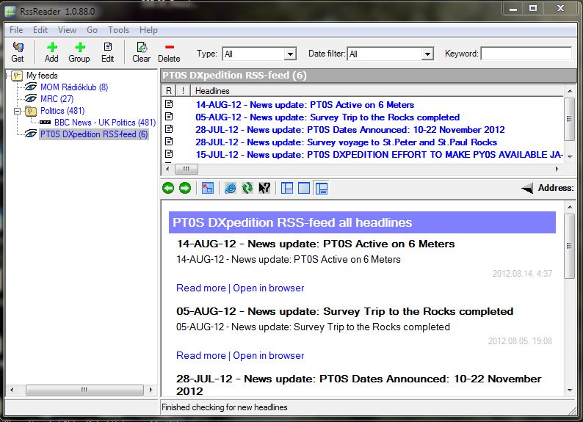583x422 pixels.
Task: Select PT0S DXpedition RSS-feed (6) in tree
Action: [x=94, y=134]
